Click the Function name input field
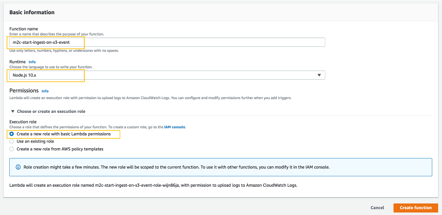Viewport: 442px width, 215px height. pyautogui.click(x=167, y=42)
